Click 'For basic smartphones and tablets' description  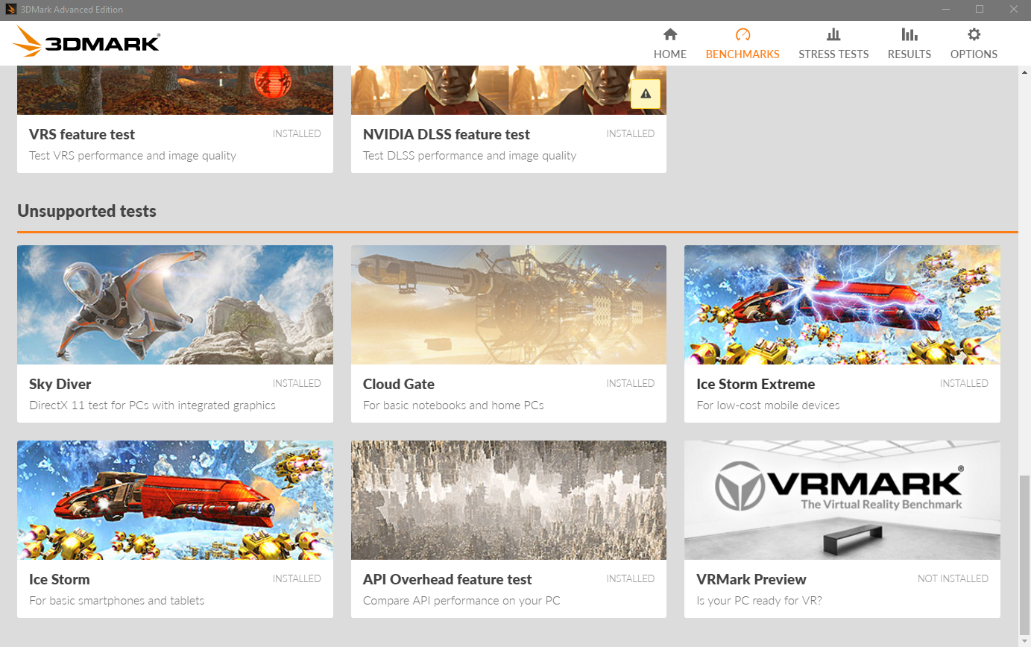(x=116, y=601)
